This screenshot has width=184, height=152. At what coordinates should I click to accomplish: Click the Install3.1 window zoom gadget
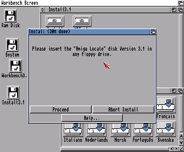tap(174, 10)
